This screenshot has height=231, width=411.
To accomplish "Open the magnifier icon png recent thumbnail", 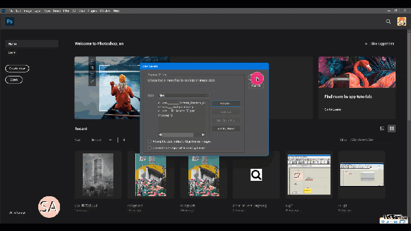I will pyautogui.click(x=256, y=175).
